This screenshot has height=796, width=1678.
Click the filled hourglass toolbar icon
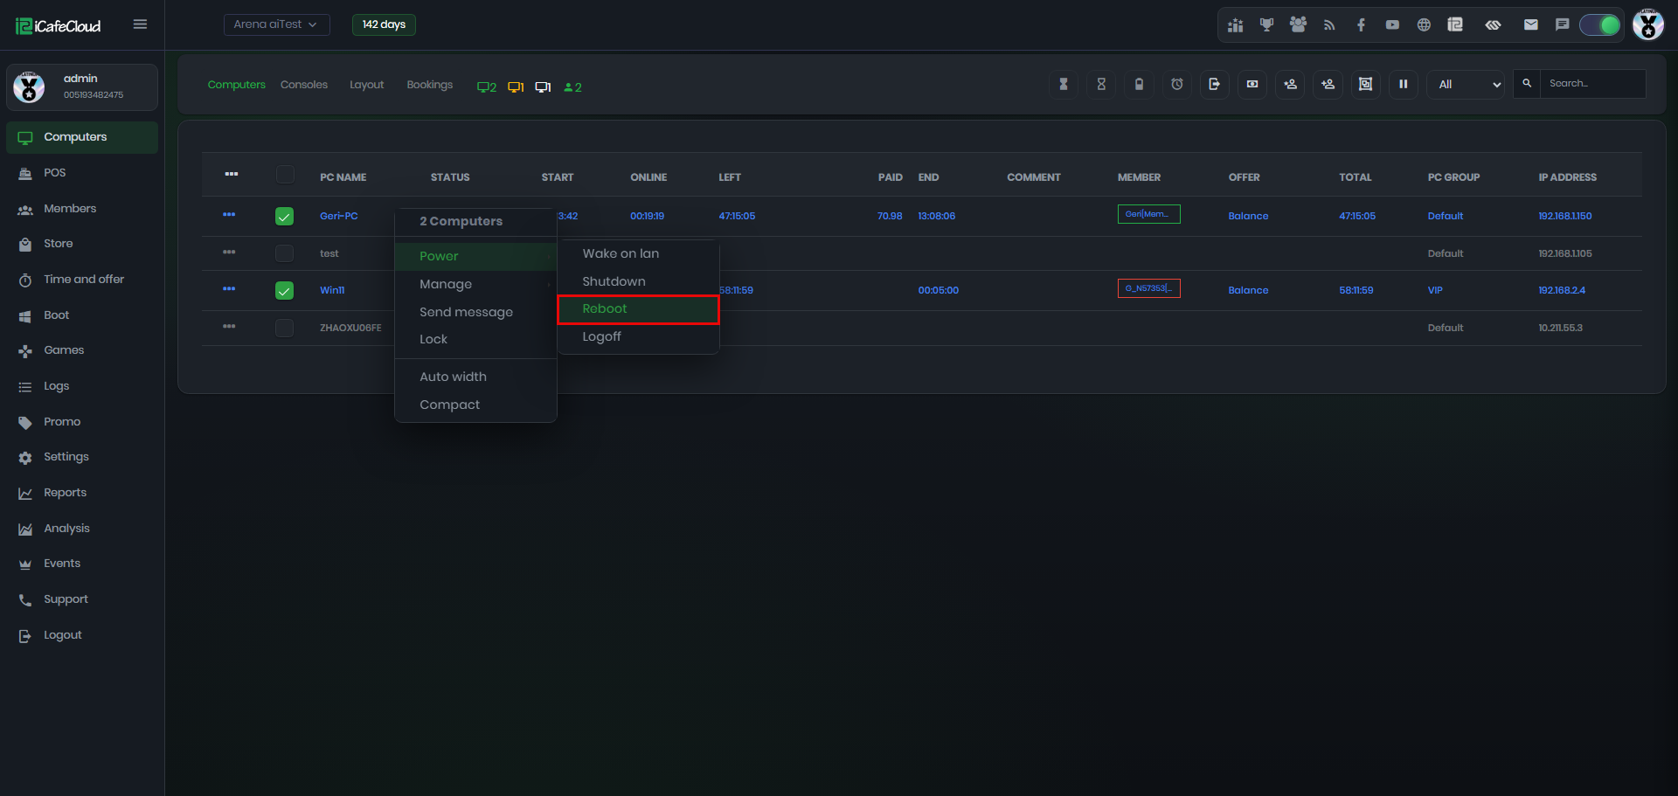tap(1064, 84)
